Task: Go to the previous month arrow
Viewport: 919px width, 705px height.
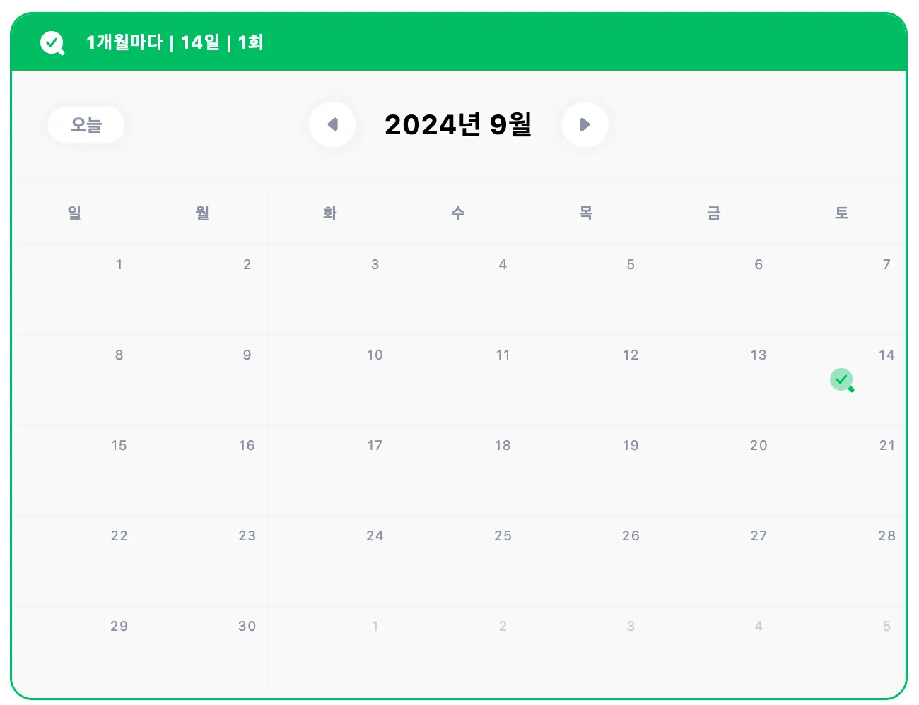Action: coord(332,125)
